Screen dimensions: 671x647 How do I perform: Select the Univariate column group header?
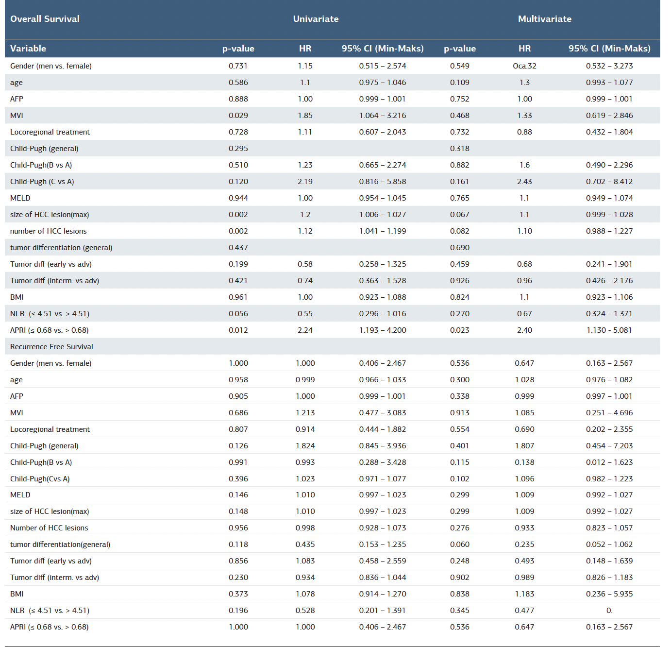click(x=316, y=19)
